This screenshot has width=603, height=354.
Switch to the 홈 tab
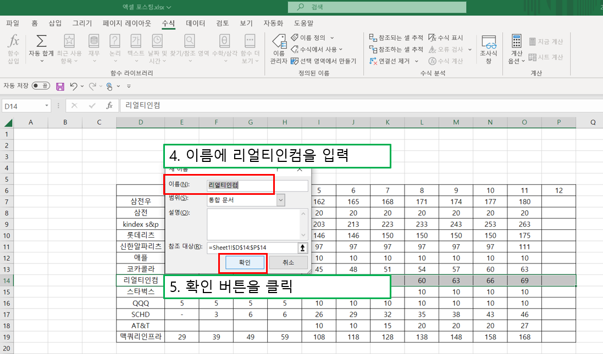pos(35,24)
